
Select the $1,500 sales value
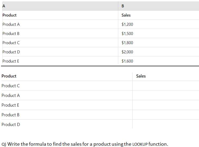click(x=127, y=34)
